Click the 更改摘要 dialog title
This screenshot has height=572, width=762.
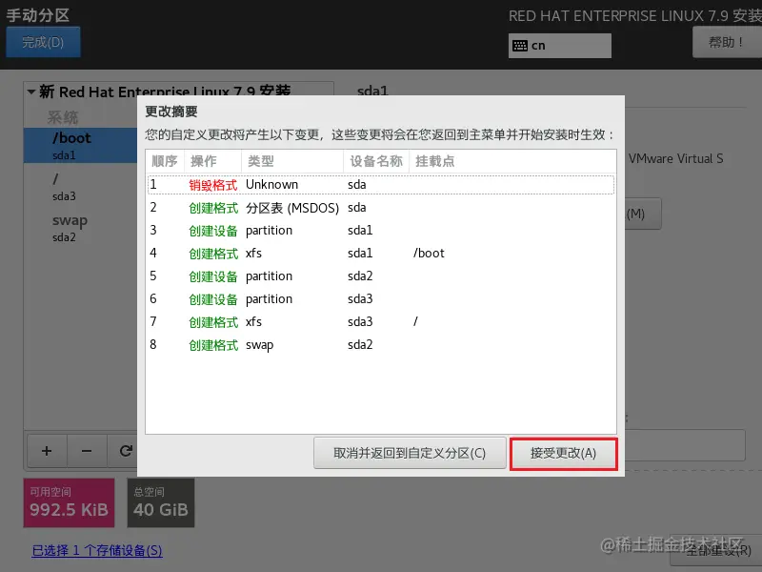point(171,112)
